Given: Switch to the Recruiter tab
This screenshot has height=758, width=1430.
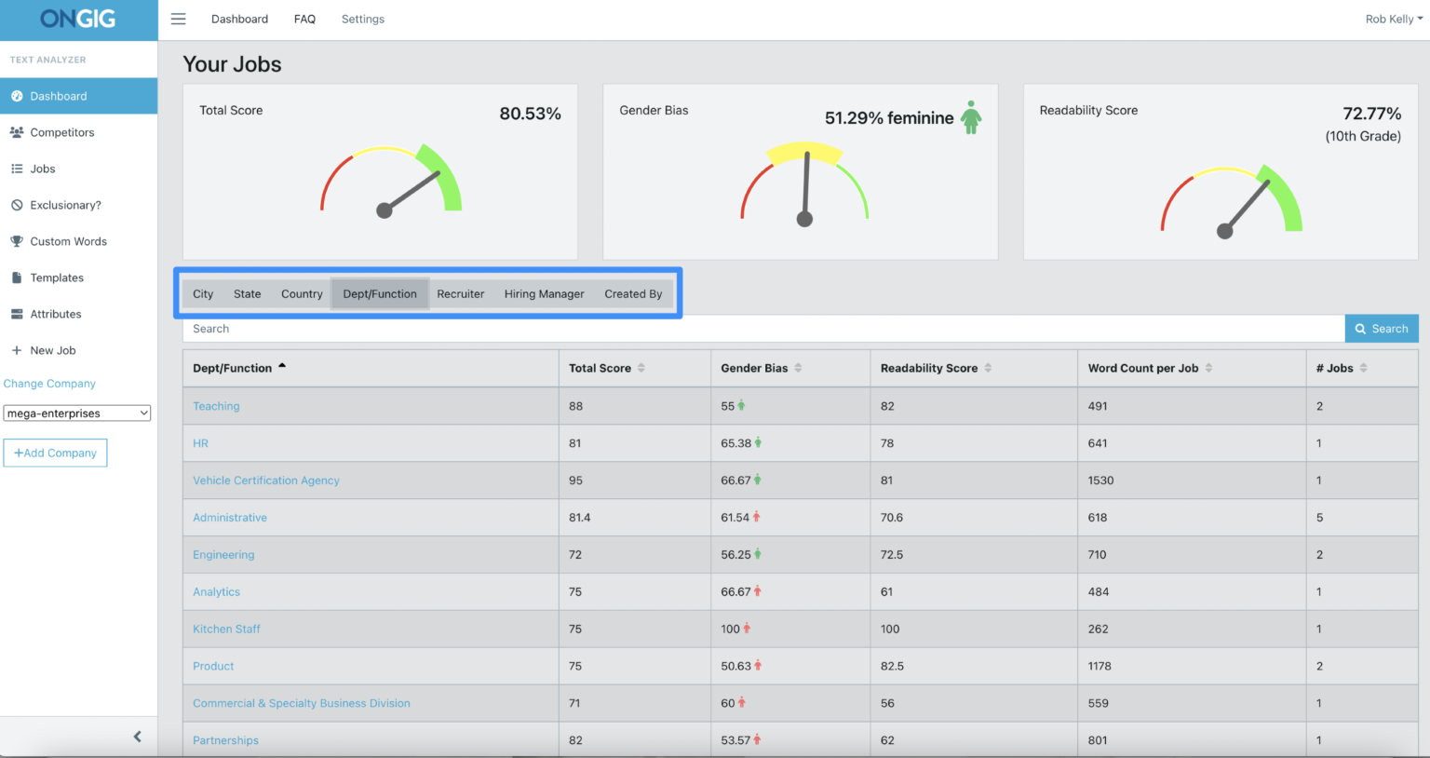Looking at the screenshot, I should (460, 293).
